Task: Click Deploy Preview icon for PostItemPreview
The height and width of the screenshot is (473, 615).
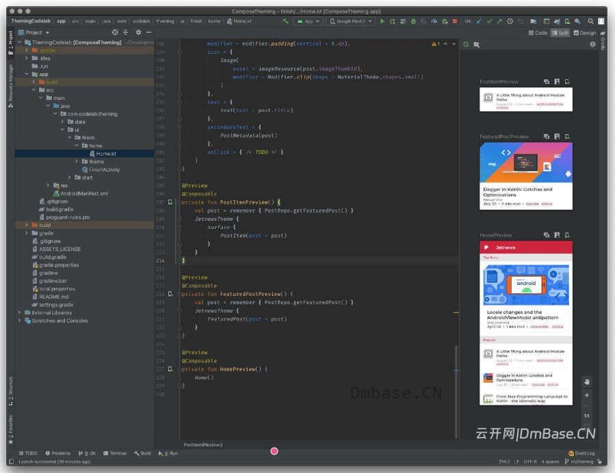Action: click(x=566, y=81)
